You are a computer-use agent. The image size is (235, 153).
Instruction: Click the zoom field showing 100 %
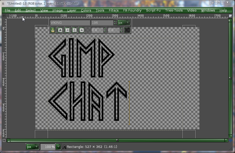point(48,147)
